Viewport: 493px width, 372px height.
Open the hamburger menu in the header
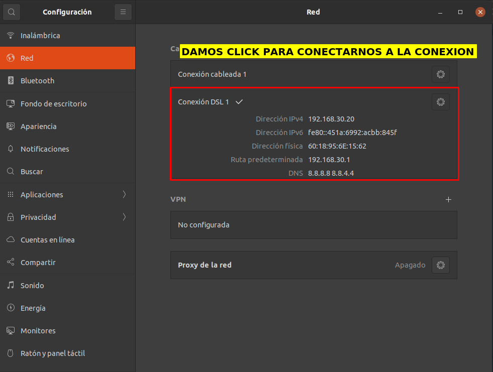click(x=123, y=12)
